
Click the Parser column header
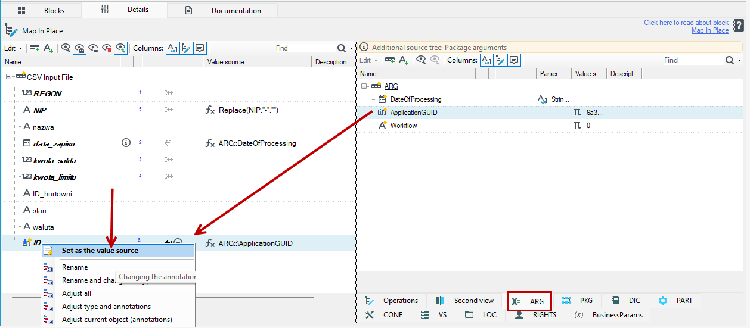pyautogui.click(x=554, y=74)
